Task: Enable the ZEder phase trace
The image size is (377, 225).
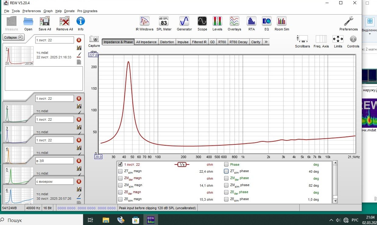Action: 226,192
